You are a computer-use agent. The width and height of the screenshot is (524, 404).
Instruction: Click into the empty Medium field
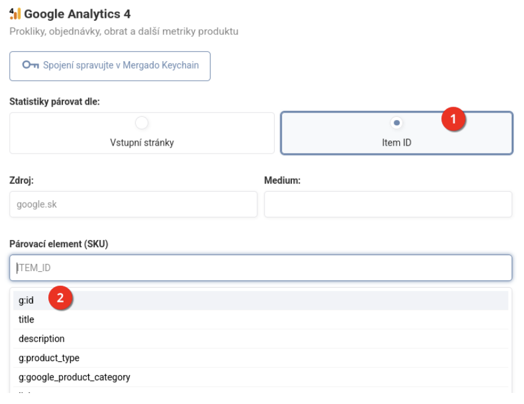tap(387, 204)
